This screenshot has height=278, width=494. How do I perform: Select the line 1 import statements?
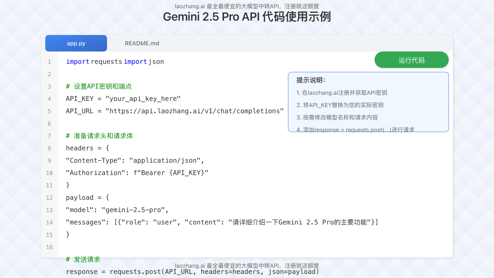tap(115, 62)
